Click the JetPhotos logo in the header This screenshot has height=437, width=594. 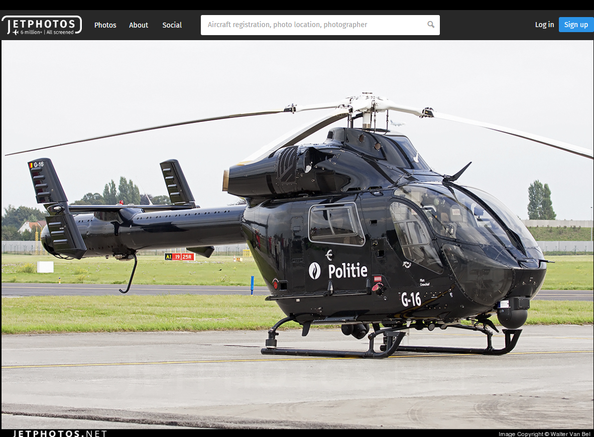42,25
